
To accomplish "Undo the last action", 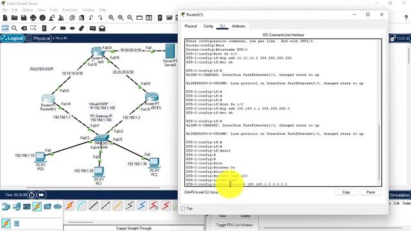I will tap(91, 18).
